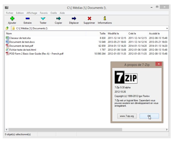Click the folder icon in the address bar
Screen dimensions: 174x142
pos(14,28)
